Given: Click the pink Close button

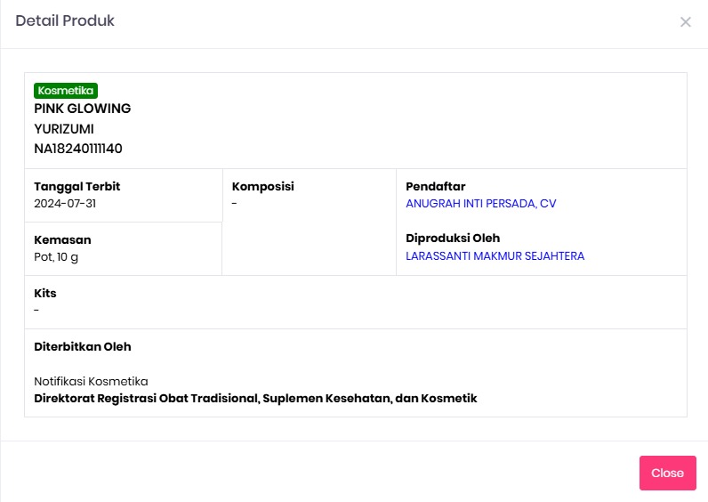Looking at the screenshot, I should [x=667, y=473].
